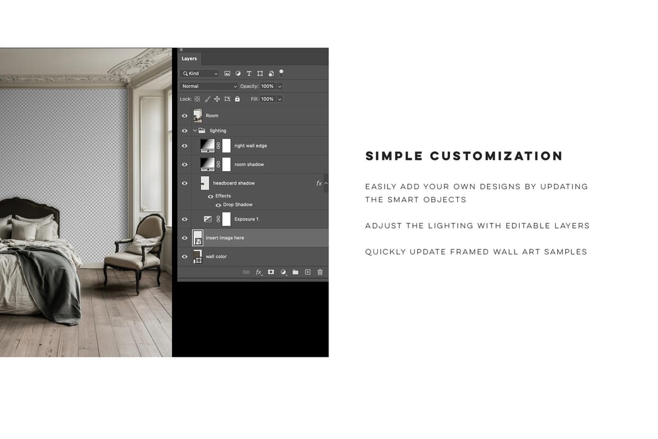Toggle the layer filtering switch

pyautogui.click(x=281, y=73)
